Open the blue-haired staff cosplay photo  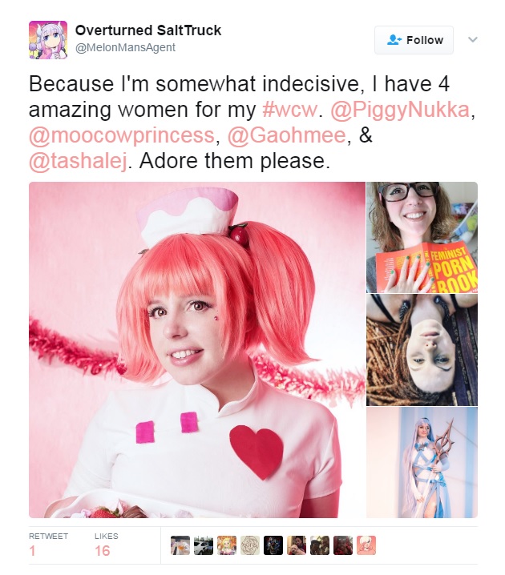[x=422, y=462]
